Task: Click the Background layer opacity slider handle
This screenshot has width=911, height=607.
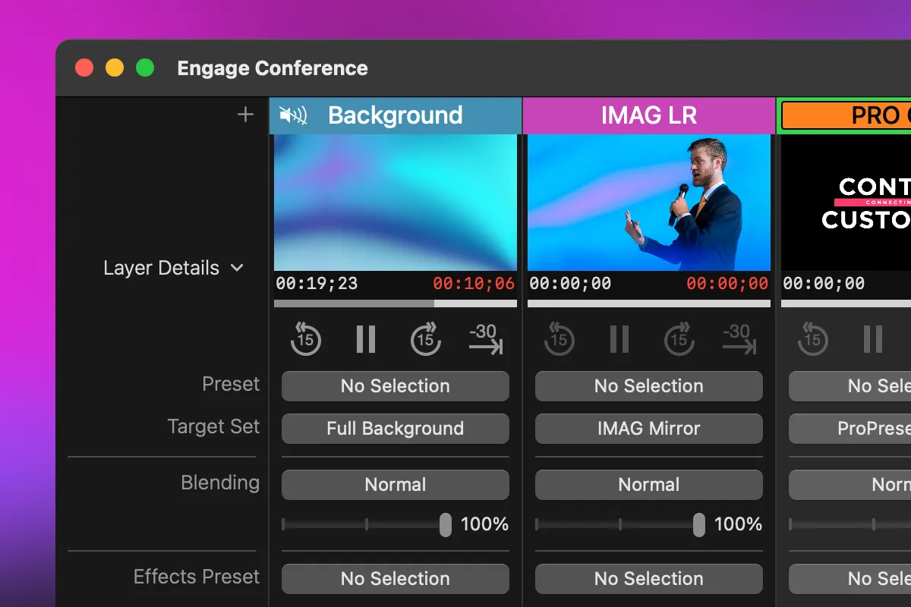Action: 445,524
